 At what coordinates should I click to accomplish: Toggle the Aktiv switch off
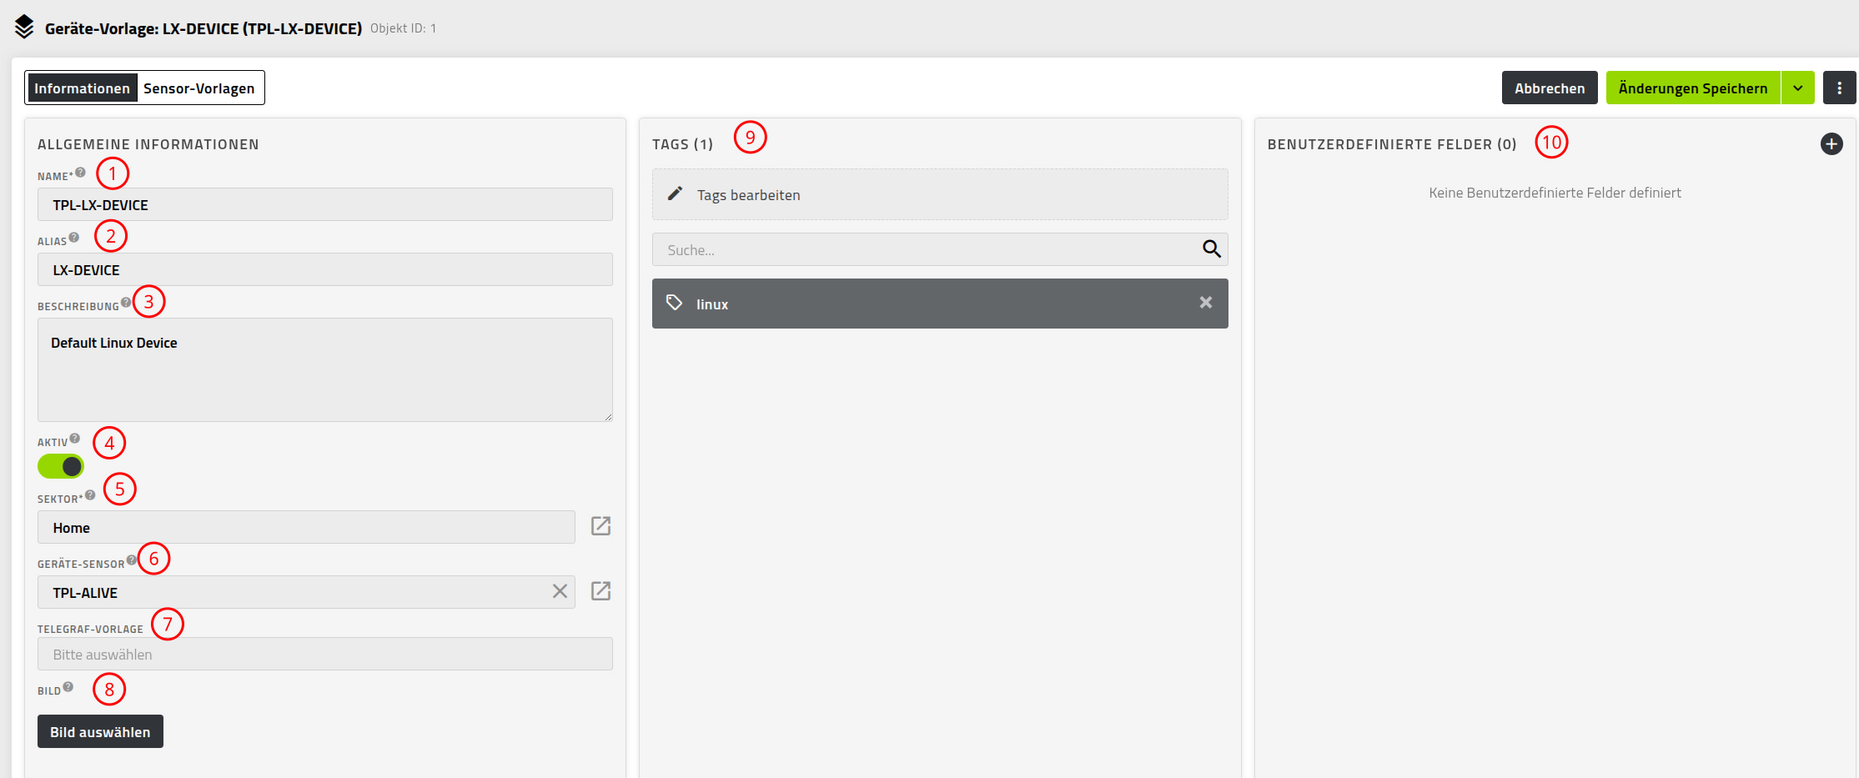[61, 466]
